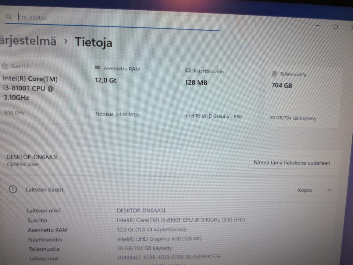The height and width of the screenshot is (265, 353).
Task: Click the Näyttösovitin row label in details
Action: [x=45, y=239]
